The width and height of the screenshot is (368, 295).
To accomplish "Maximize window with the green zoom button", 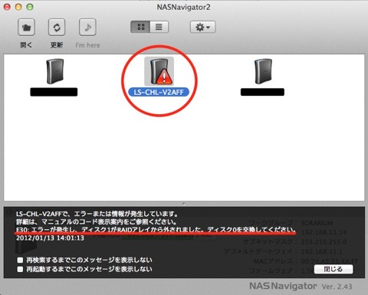I will click(30, 7).
